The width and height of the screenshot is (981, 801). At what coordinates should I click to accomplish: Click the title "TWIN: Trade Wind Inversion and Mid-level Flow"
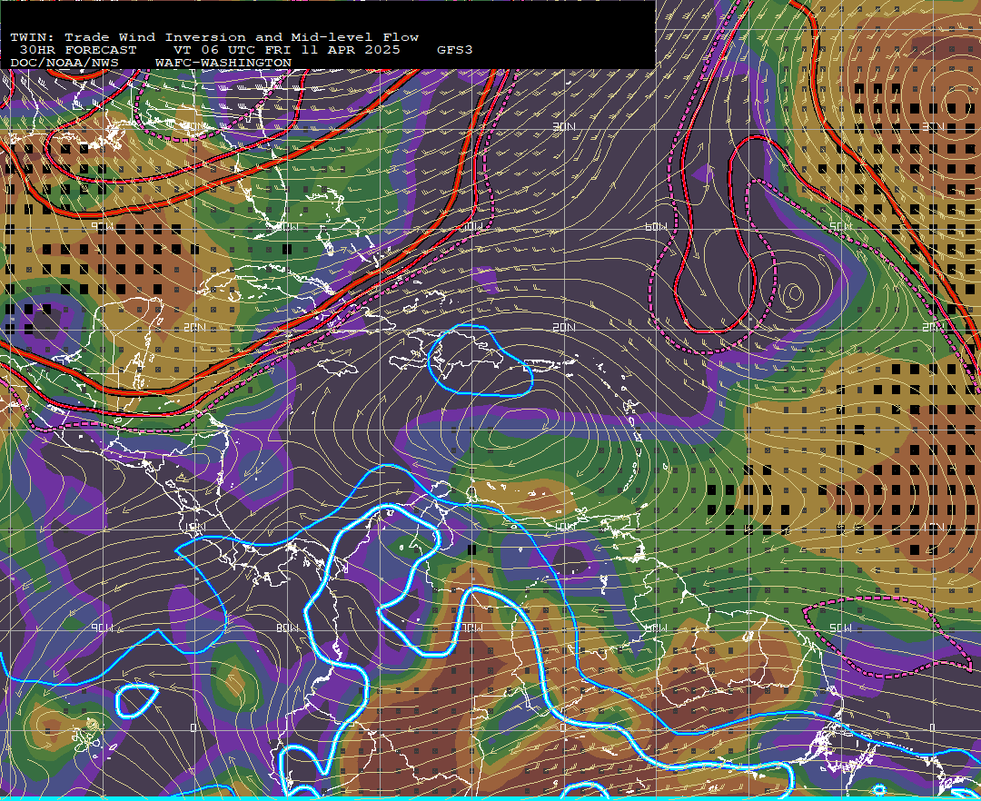tap(214, 37)
